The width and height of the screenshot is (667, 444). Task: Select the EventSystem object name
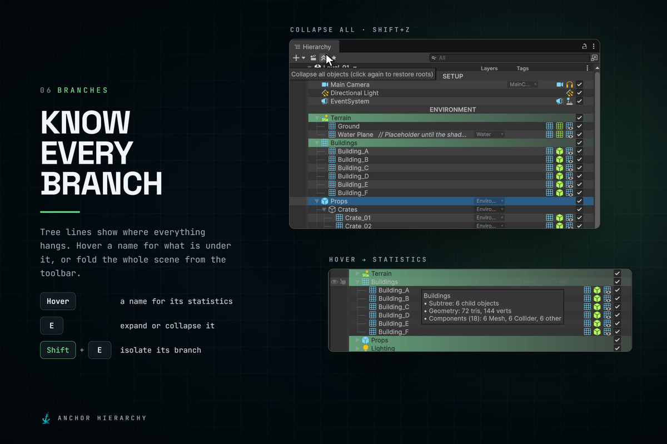[350, 102]
